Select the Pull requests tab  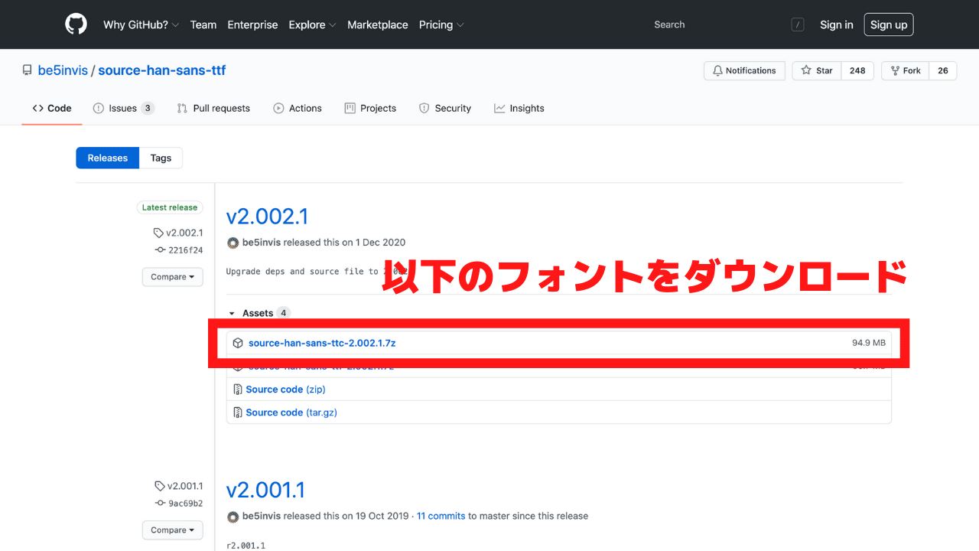(213, 108)
